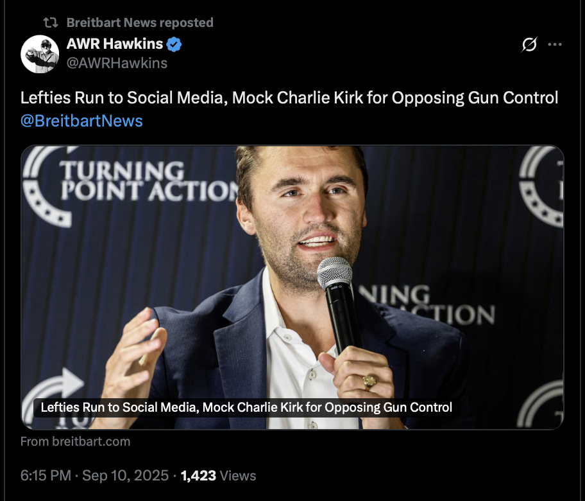The height and width of the screenshot is (501, 585).
Task: Open the Grok explain-post icon
Action: (529, 45)
